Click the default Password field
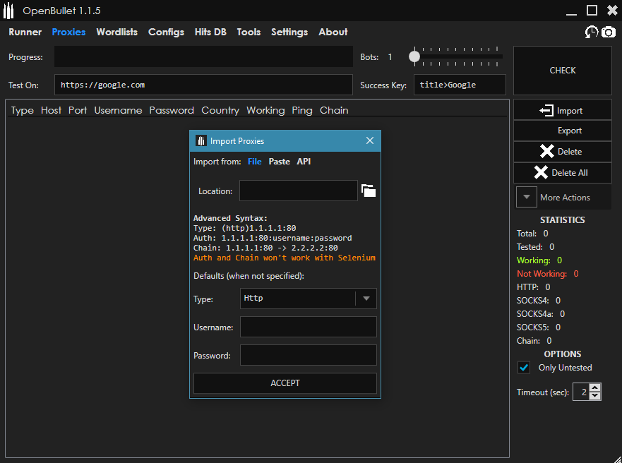622x463 pixels. (x=308, y=355)
